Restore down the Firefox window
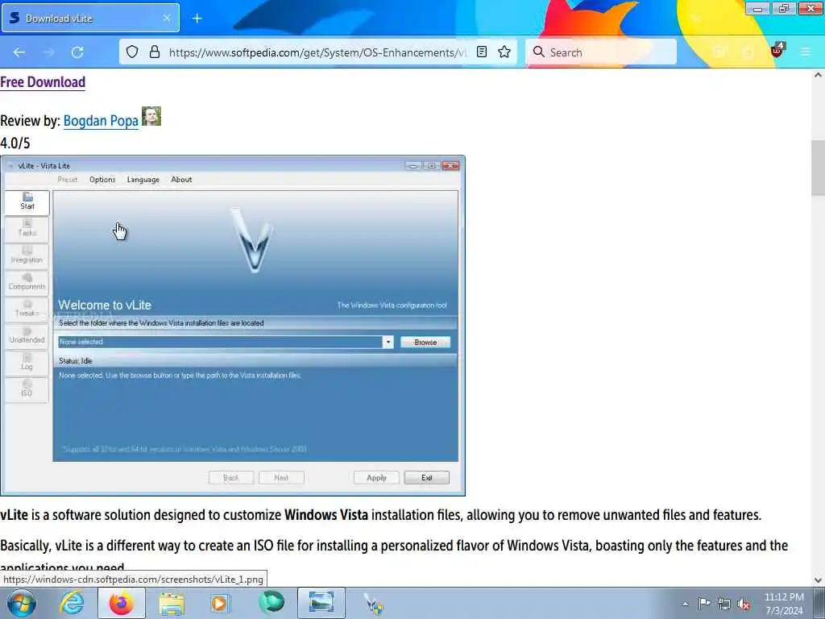Screen dimensions: 825x619 (x=784, y=8)
